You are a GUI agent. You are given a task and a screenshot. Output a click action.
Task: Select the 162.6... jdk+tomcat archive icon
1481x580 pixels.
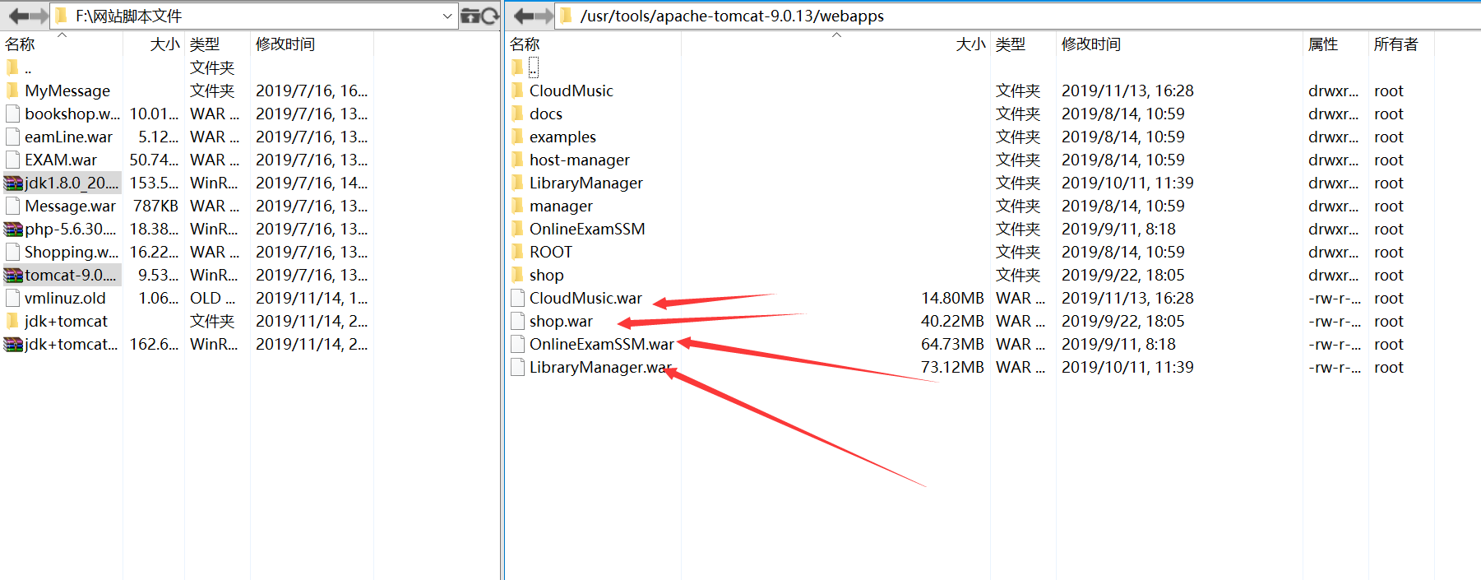pos(13,344)
